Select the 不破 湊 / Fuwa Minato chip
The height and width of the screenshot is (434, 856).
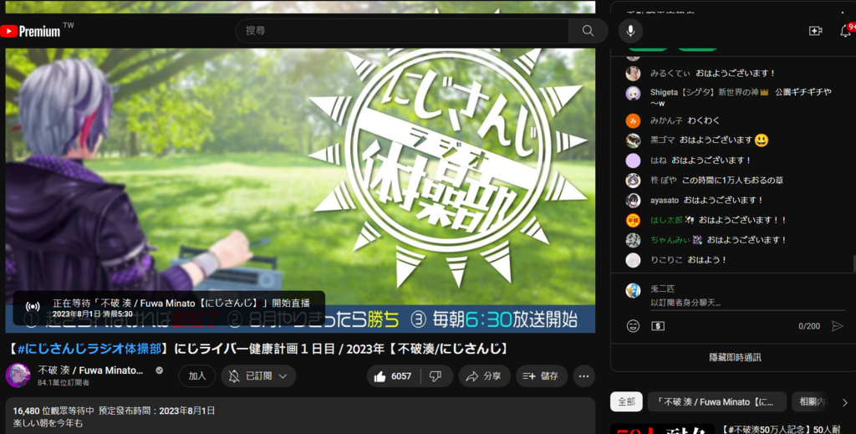[716, 401]
